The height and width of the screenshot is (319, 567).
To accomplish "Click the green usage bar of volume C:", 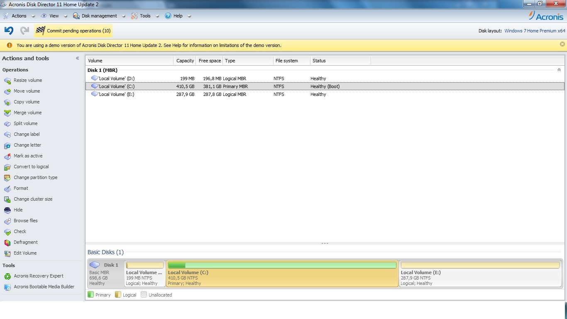I will [282, 265].
